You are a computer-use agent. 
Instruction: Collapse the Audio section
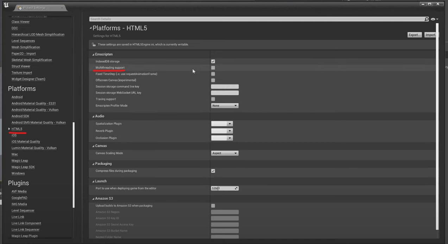(x=93, y=116)
